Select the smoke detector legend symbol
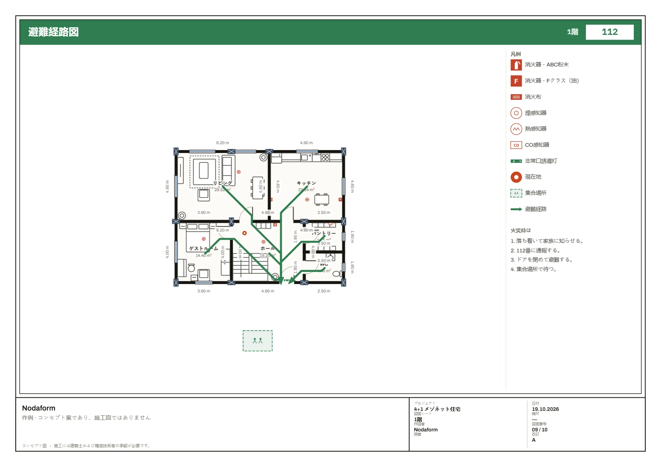Screen dimensions: 661x467 (x=516, y=113)
